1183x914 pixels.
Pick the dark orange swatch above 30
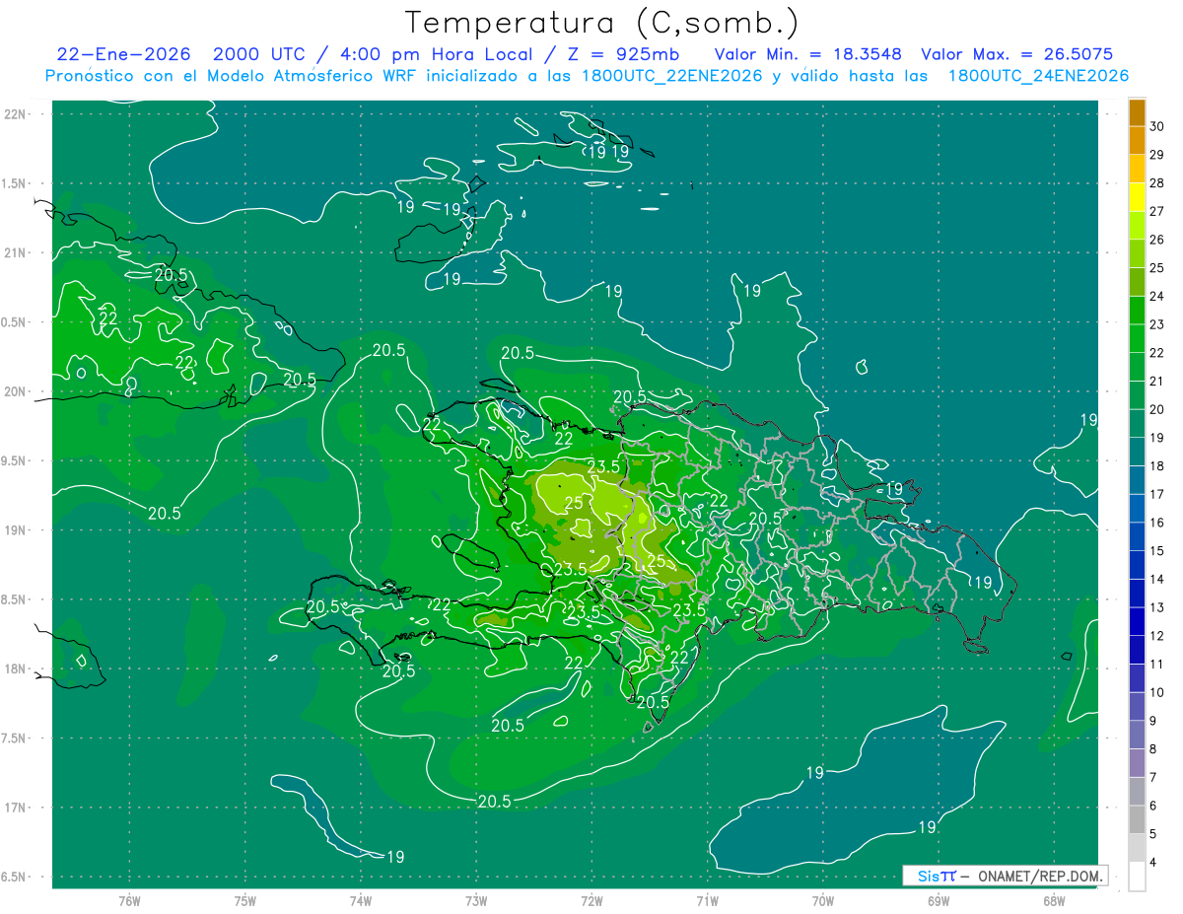pyautogui.click(x=1137, y=112)
